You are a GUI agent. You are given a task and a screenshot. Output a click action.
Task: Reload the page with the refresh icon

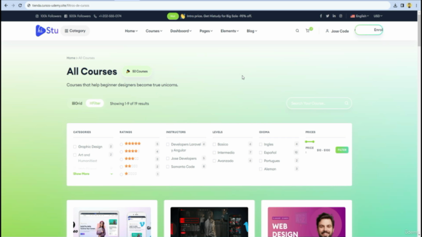point(20,5)
